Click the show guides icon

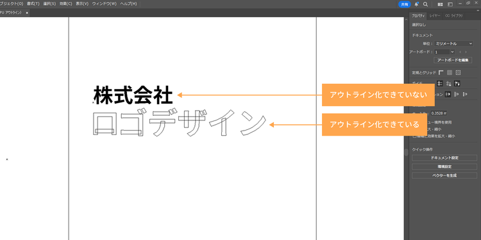click(x=439, y=83)
